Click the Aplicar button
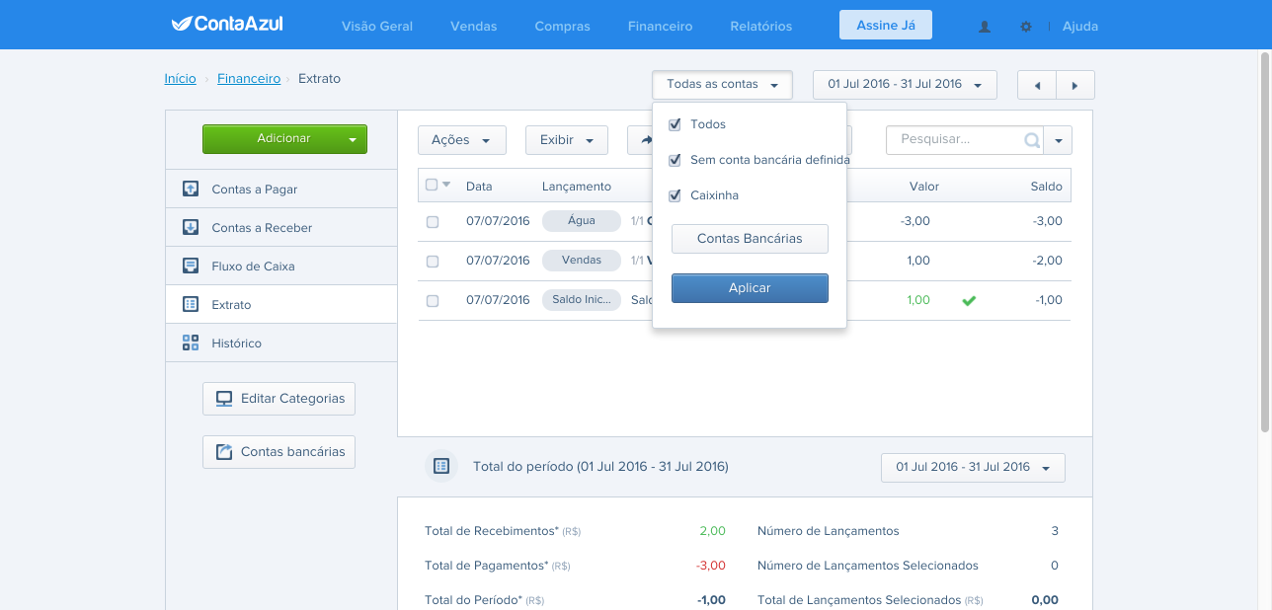1272x610 pixels. click(x=750, y=288)
